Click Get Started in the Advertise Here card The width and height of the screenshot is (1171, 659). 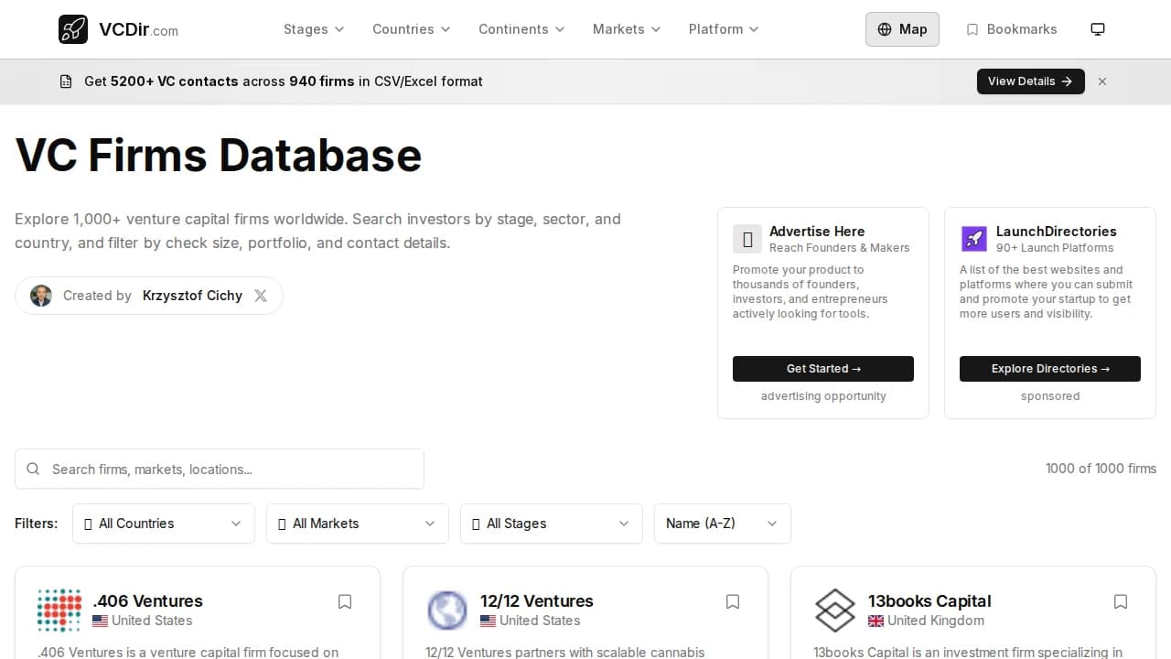822,368
